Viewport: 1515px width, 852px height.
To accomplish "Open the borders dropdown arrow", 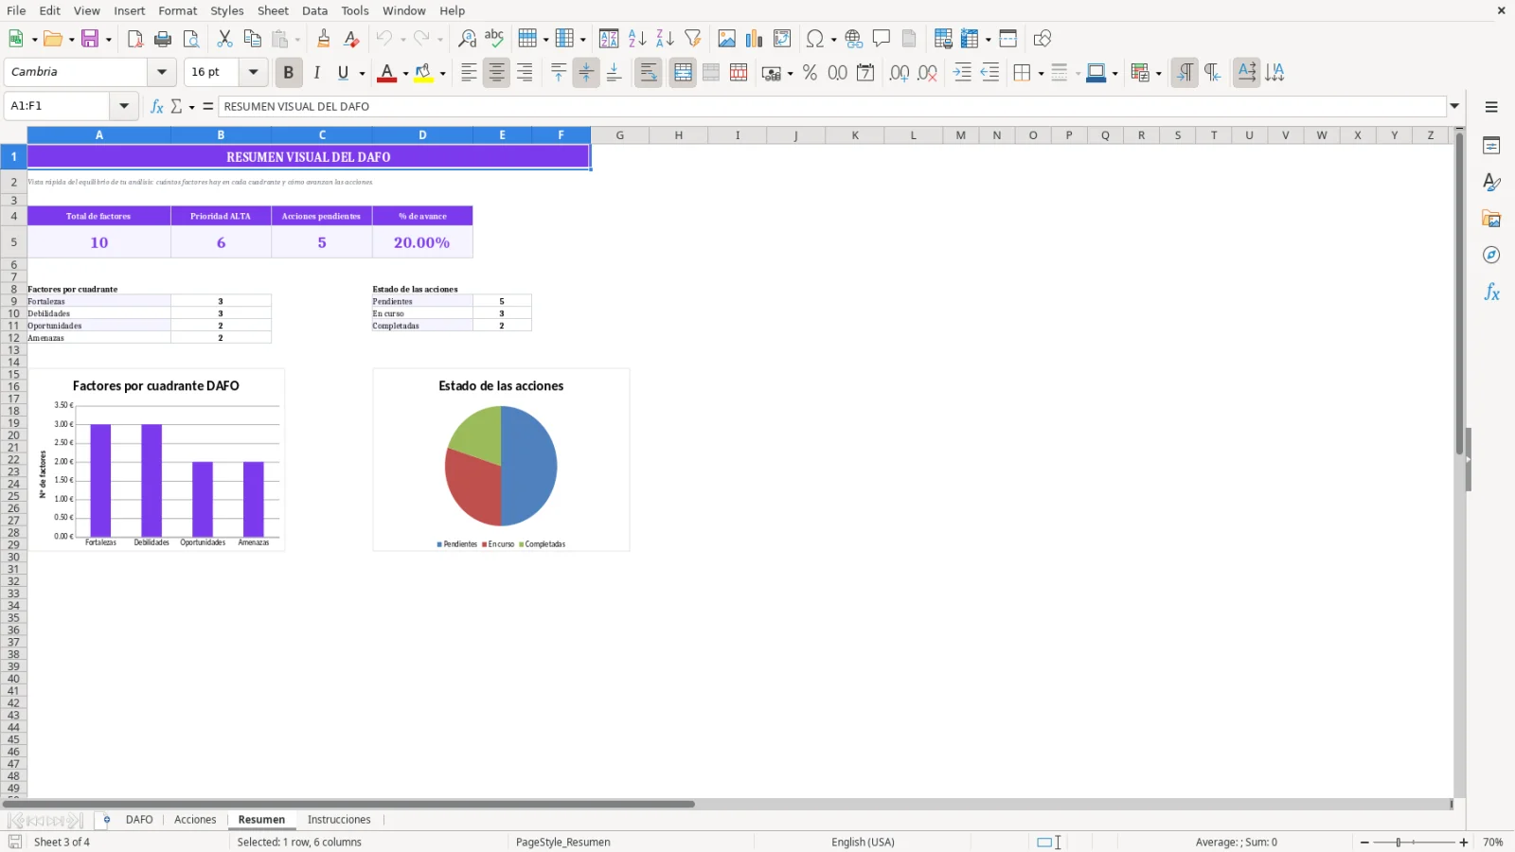I will click(1041, 73).
